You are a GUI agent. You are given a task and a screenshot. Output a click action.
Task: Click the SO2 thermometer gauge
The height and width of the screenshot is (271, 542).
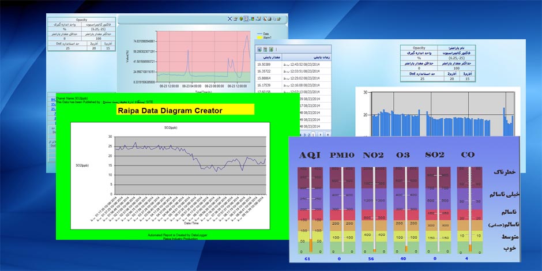438,210
